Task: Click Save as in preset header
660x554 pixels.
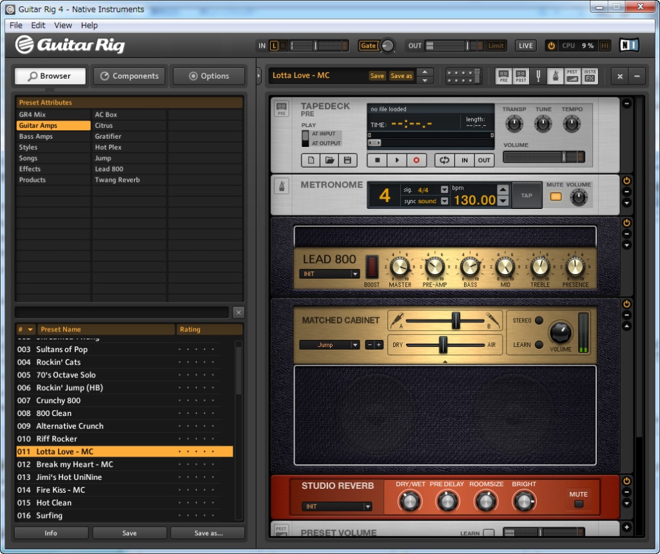Action: pos(402,76)
